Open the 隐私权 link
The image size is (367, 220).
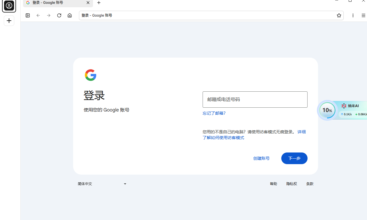click(292, 184)
